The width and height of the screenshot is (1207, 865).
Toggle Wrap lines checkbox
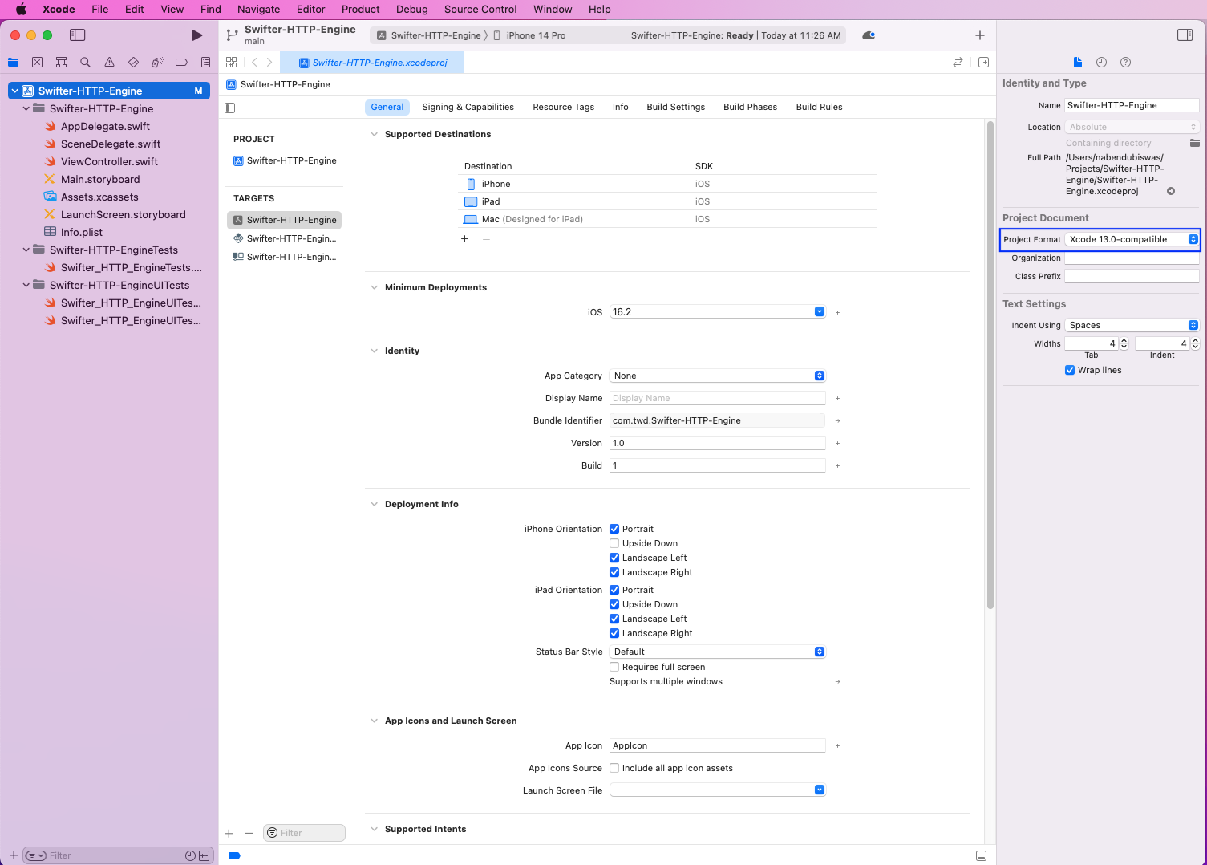pos(1070,370)
